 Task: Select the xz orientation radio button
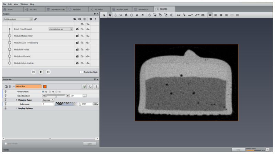point(50,92)
